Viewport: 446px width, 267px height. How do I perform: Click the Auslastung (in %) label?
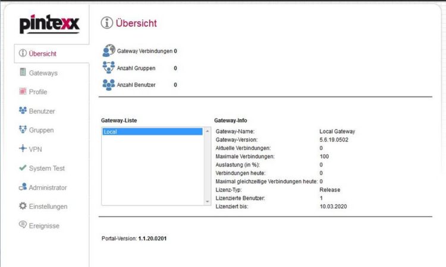(237, 165)
